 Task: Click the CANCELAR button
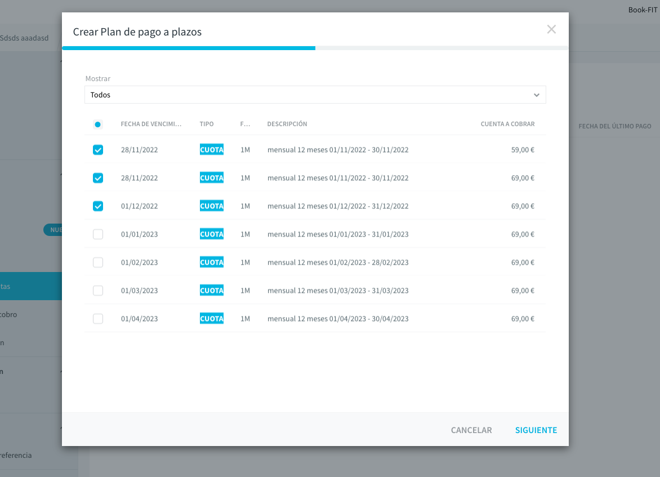471,430
